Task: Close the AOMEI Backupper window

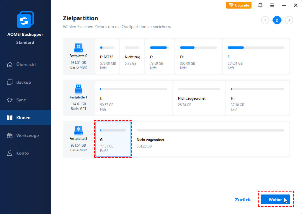Action: (296, 5)
